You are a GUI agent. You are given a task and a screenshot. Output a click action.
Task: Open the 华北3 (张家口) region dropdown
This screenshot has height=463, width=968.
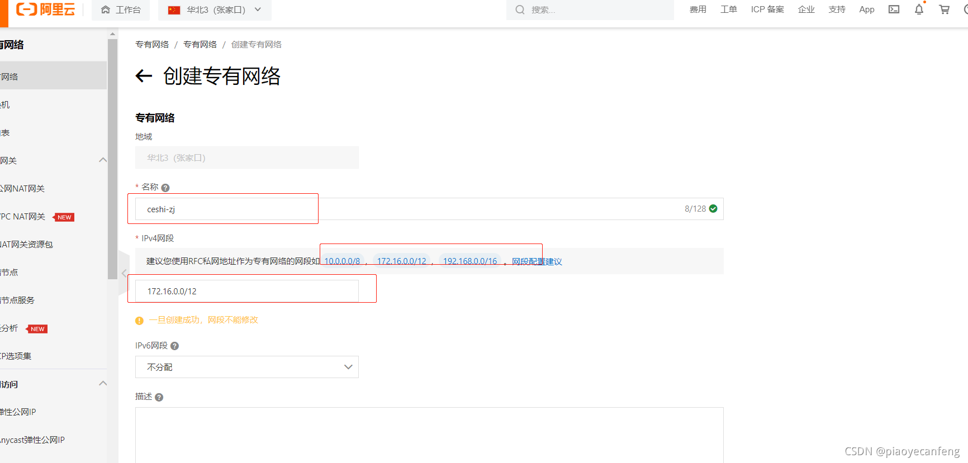pyautogui.click(x=215, y=9)
